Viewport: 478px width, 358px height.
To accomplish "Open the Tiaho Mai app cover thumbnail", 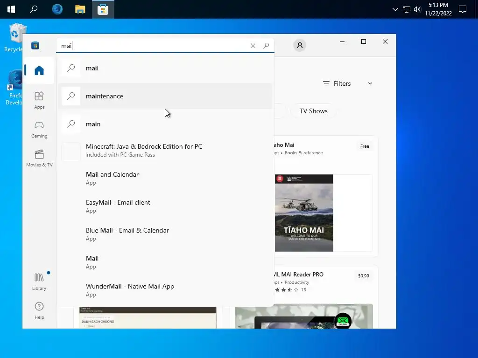I will (x=304, y=213).
